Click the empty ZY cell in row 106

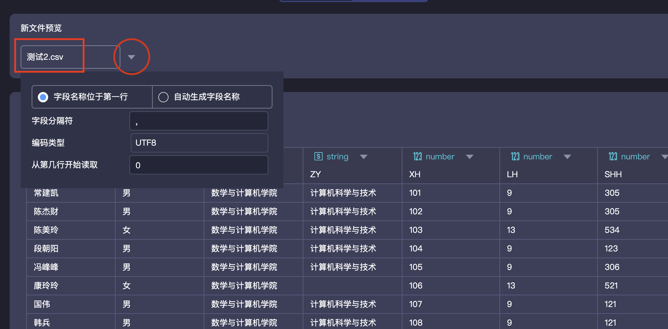pyautogui.click(x=353, y=286)
